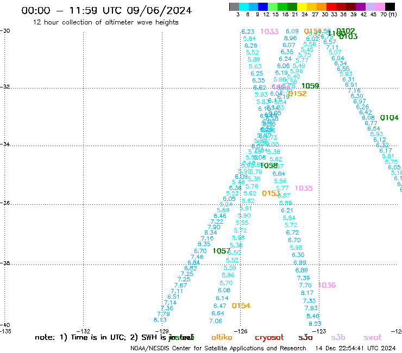Click the "-129" longitude axis label
The height and width of the screenshot is (353, 402).
pos(162,331)
